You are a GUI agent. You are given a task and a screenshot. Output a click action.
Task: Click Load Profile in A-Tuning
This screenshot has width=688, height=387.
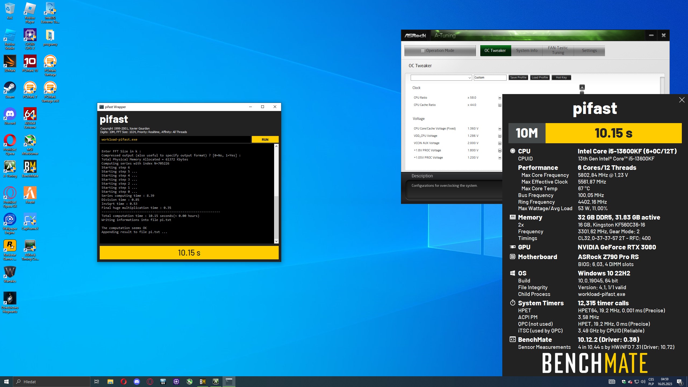540,77
